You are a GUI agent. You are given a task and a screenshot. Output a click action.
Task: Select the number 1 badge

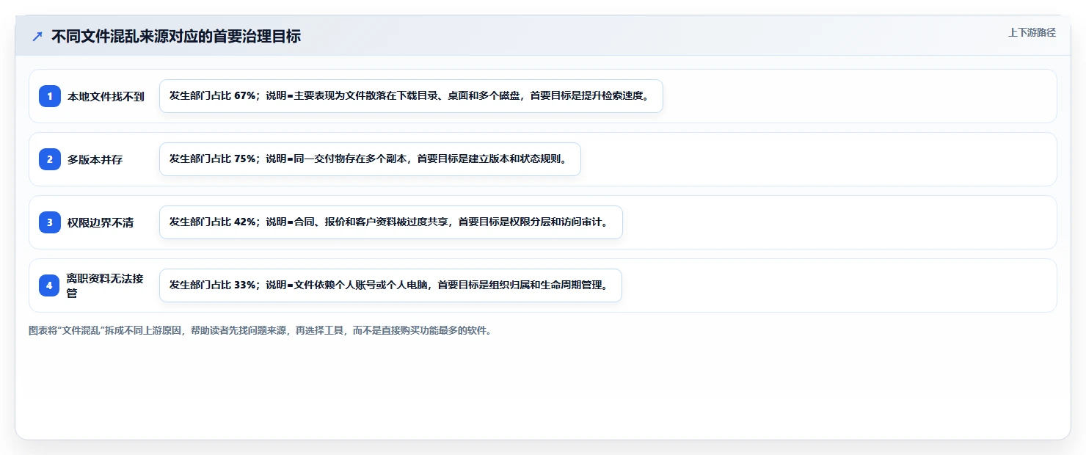tap(50, 96)
